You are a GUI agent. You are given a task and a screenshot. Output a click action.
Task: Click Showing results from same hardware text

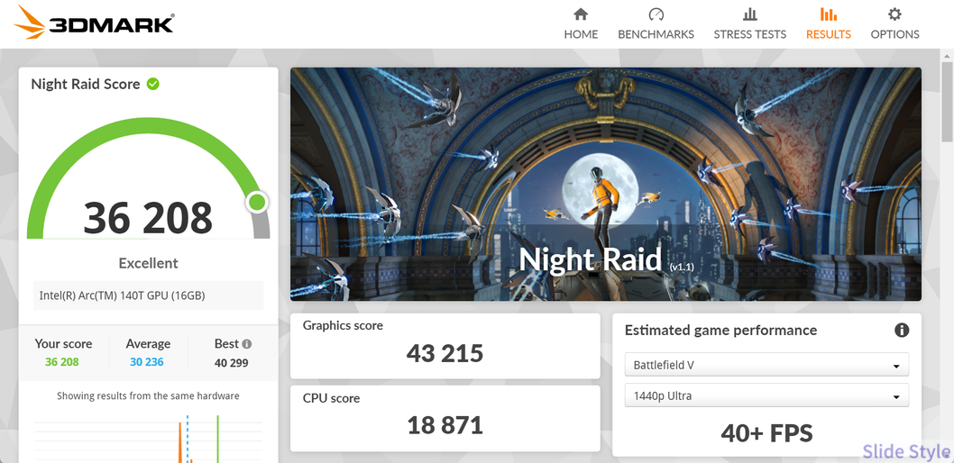tap(148, 395)
